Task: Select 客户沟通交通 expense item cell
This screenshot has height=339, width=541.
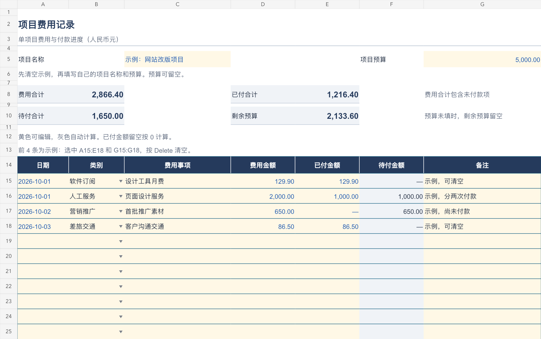Action: tap(177, 227)
